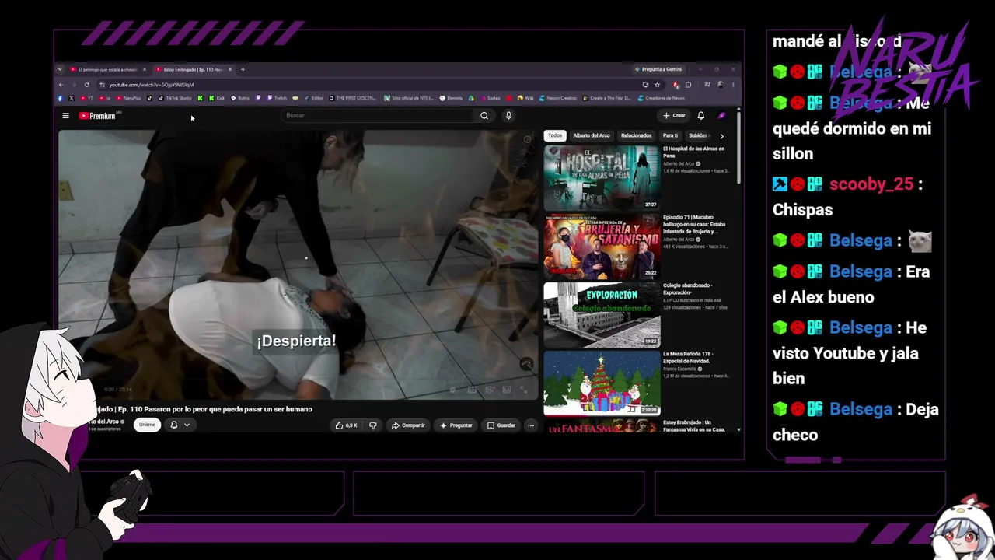Click the YouTube search magnifier button
This screenshot has width=995, height=560.
[484, 116]
